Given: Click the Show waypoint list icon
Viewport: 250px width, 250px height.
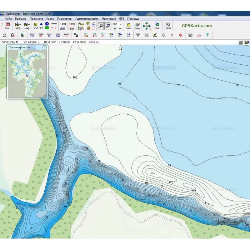Looking at the screenshot, I should coord(72,28).
